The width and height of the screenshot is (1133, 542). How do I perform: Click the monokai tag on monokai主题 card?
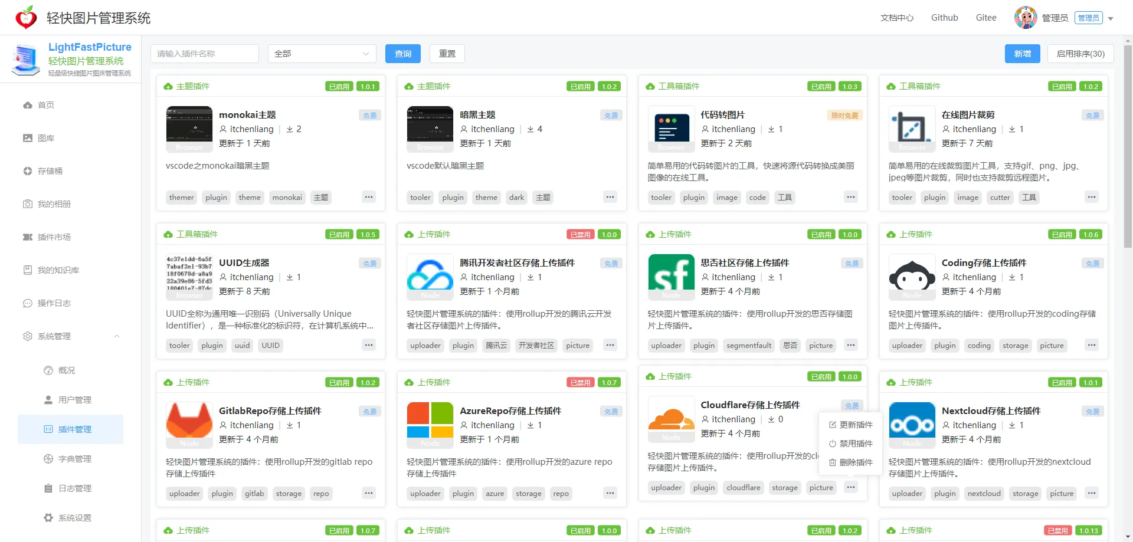[x=287, y=198]
